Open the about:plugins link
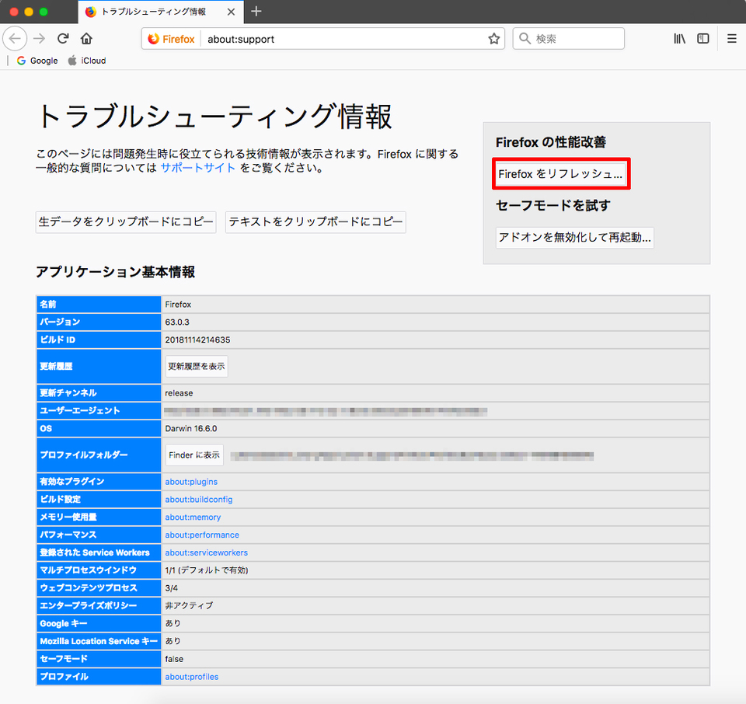Image resolution: width=746 pixels, height=704 pixels. (190, 481)
